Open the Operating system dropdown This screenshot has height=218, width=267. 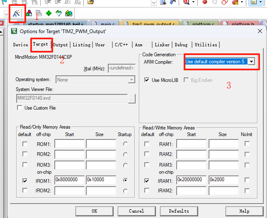pos(131,80)
